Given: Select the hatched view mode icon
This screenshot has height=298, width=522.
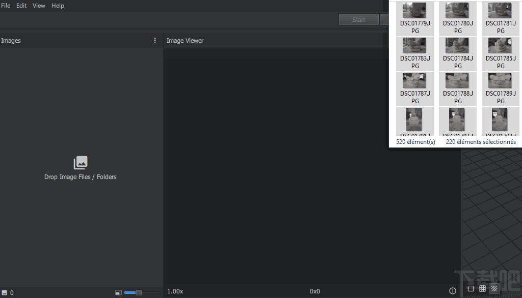Looking at the screenshot, I should point(494,289).
